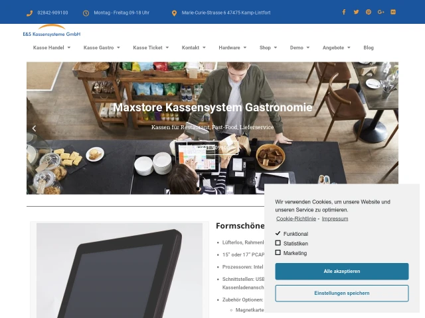Click the slider subtitle Kassen für Restaurant
Viewport: 425px width, 318px height.
(x=212, y=127)
